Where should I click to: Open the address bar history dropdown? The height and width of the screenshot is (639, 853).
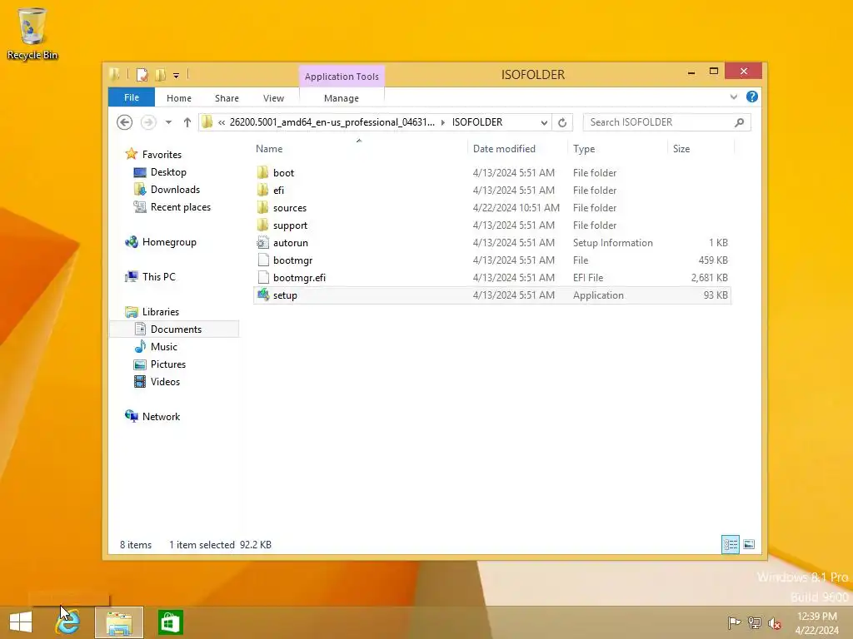coord(544,122)
